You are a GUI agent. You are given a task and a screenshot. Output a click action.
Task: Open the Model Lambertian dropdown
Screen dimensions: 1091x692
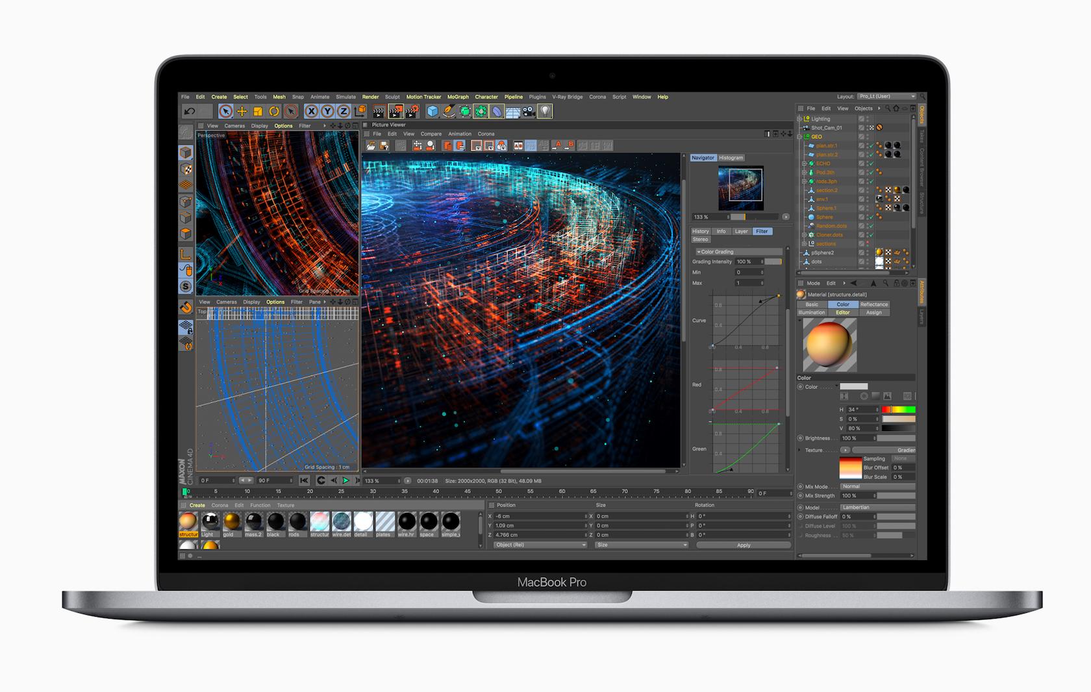pos(878,508)
